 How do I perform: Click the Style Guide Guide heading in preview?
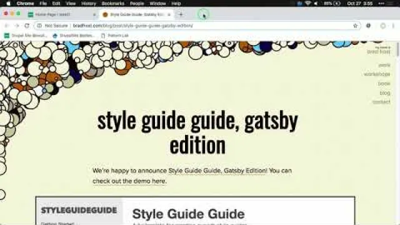point(188,214)
